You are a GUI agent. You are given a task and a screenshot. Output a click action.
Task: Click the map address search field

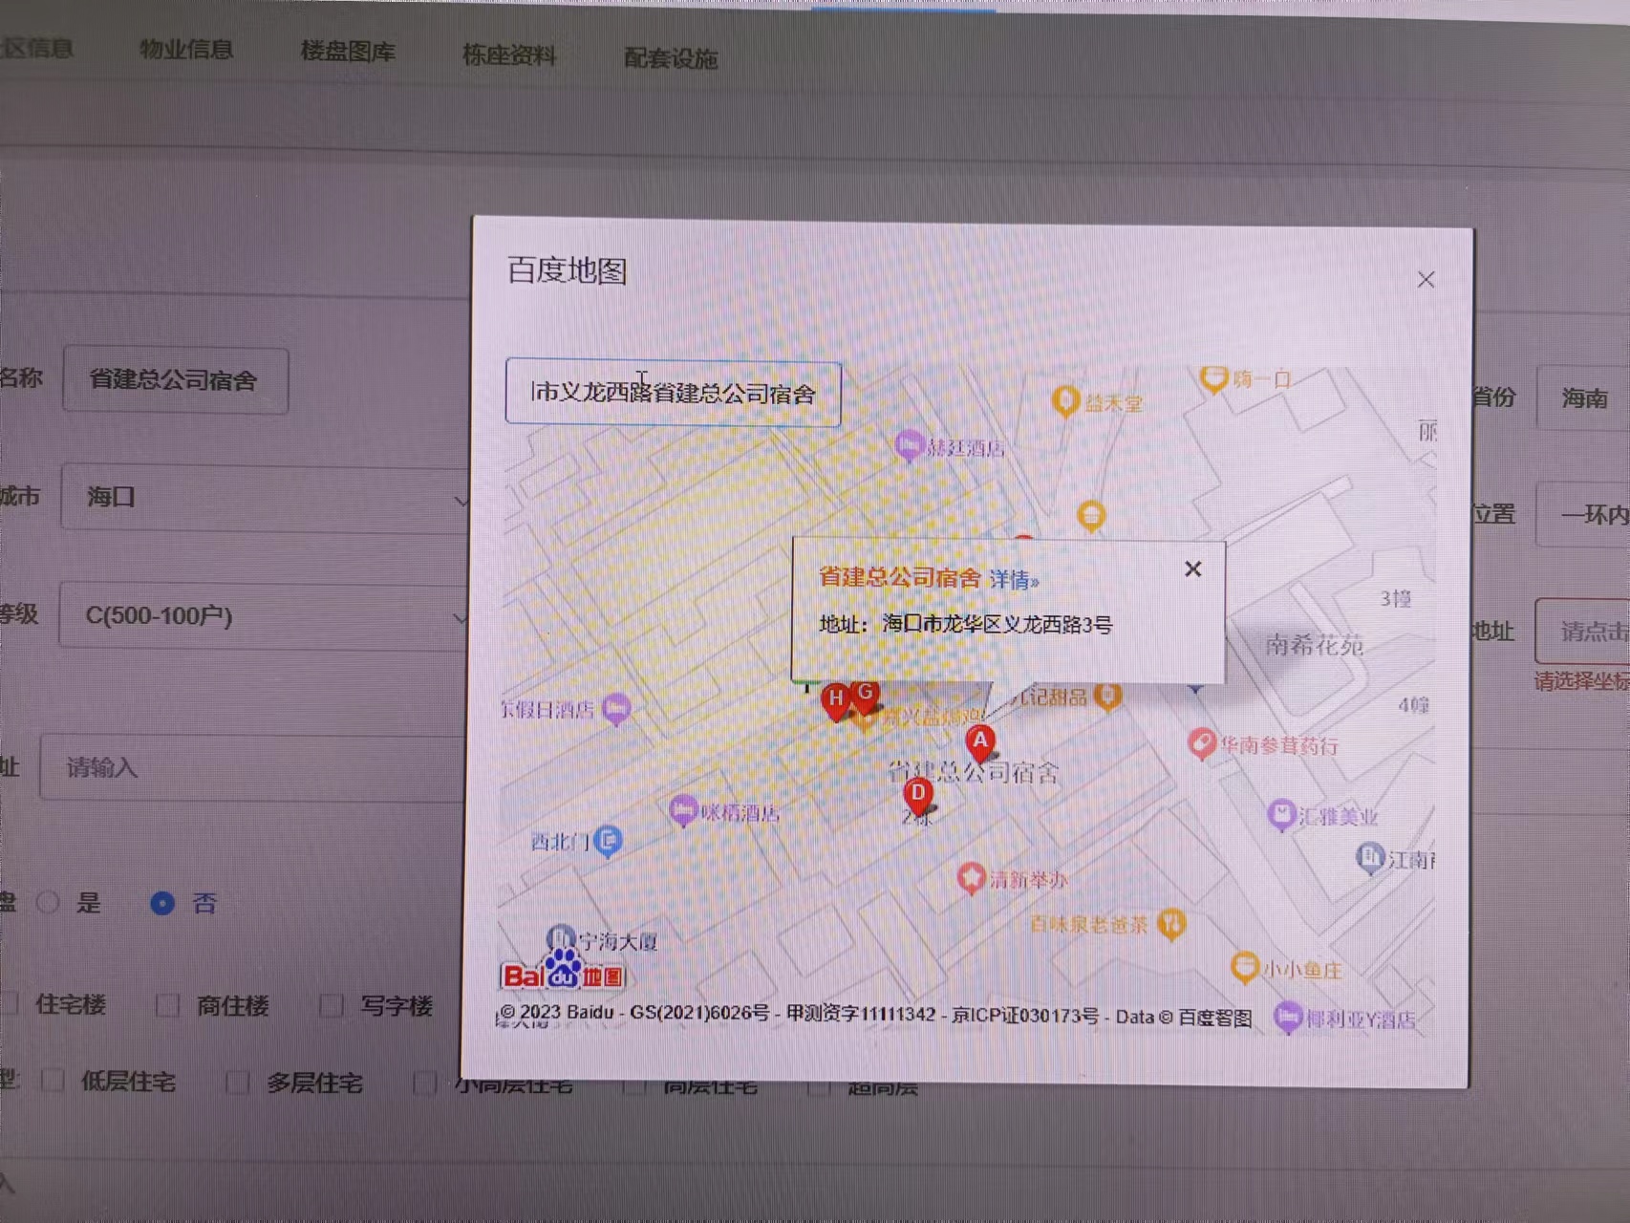(x=673, y=393)
